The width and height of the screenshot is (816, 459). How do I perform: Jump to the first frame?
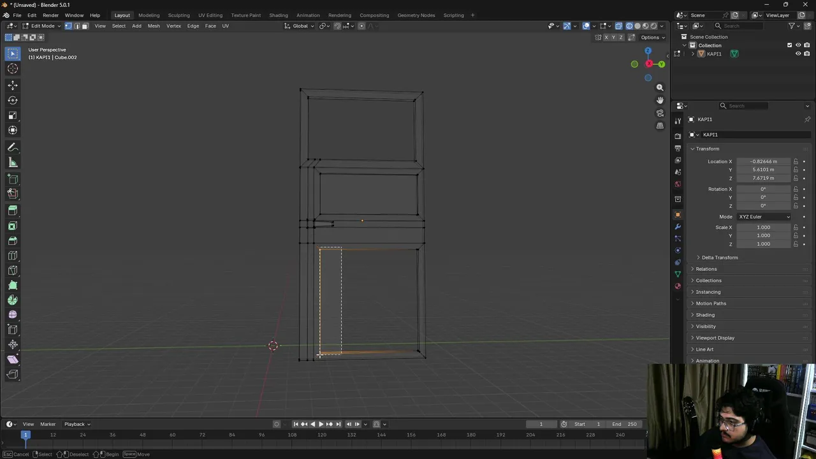click(296, 424)
